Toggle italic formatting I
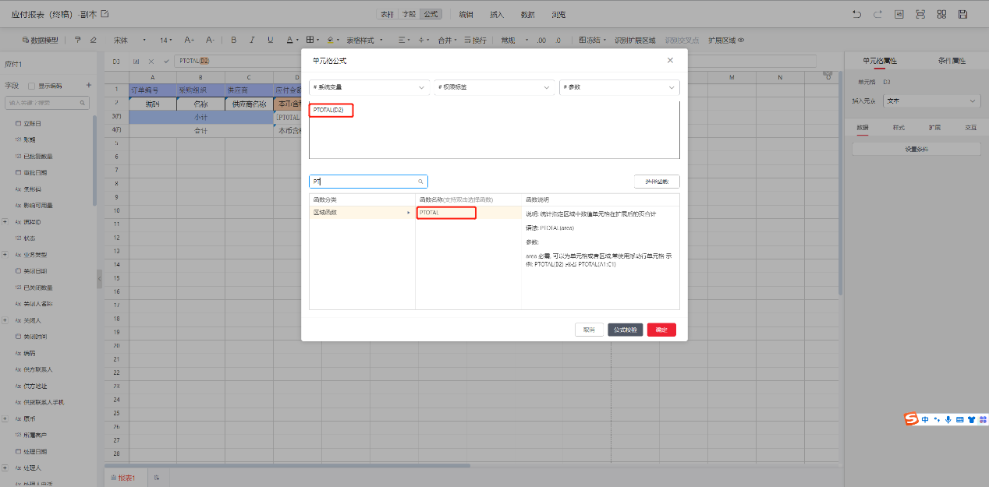The image size is (989, 487). (x=251, y=40)
